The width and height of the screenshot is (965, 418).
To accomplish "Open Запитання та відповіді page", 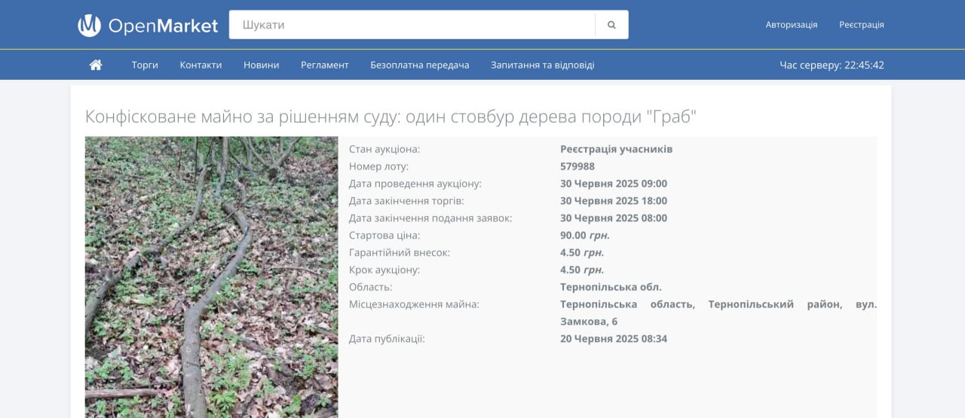I will (542, 65).
